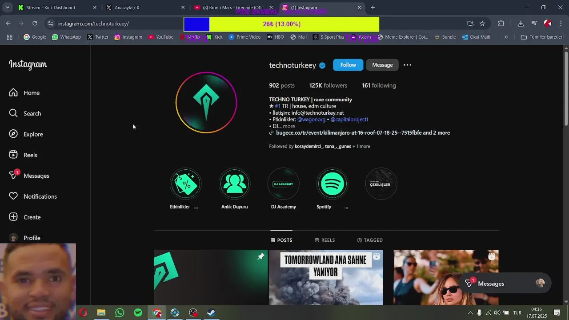569x320 pixels.
Task: Click the taskbar volume icon
Action: (497, 313)
